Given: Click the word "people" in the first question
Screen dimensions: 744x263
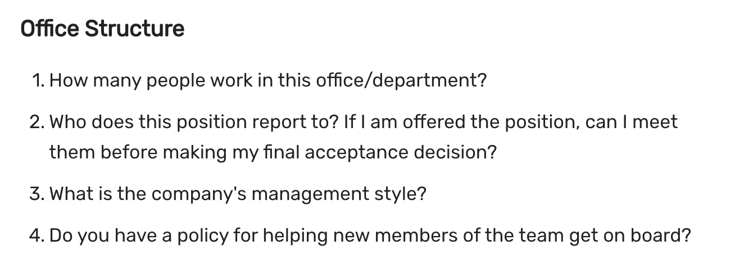Looking at the screenshot, I should (176, 81).
